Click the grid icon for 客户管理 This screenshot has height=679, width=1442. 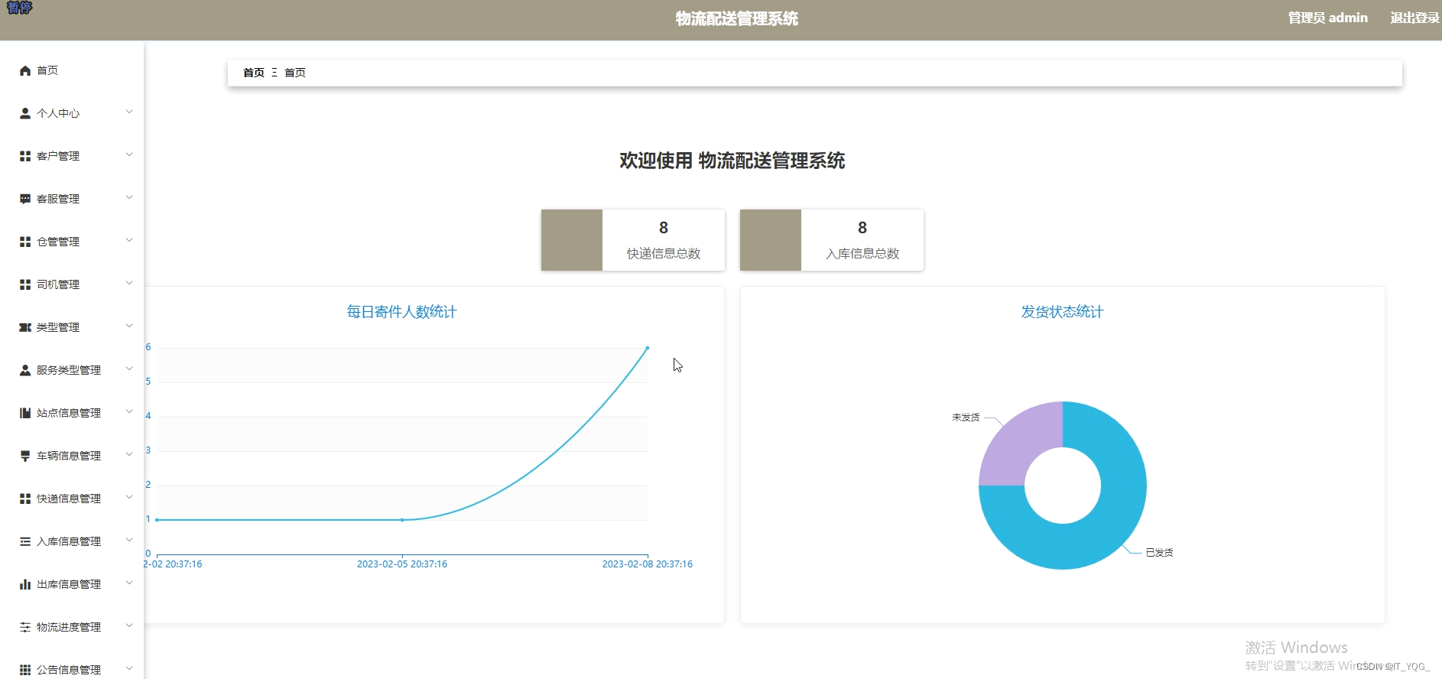click(x=25, y=156)
